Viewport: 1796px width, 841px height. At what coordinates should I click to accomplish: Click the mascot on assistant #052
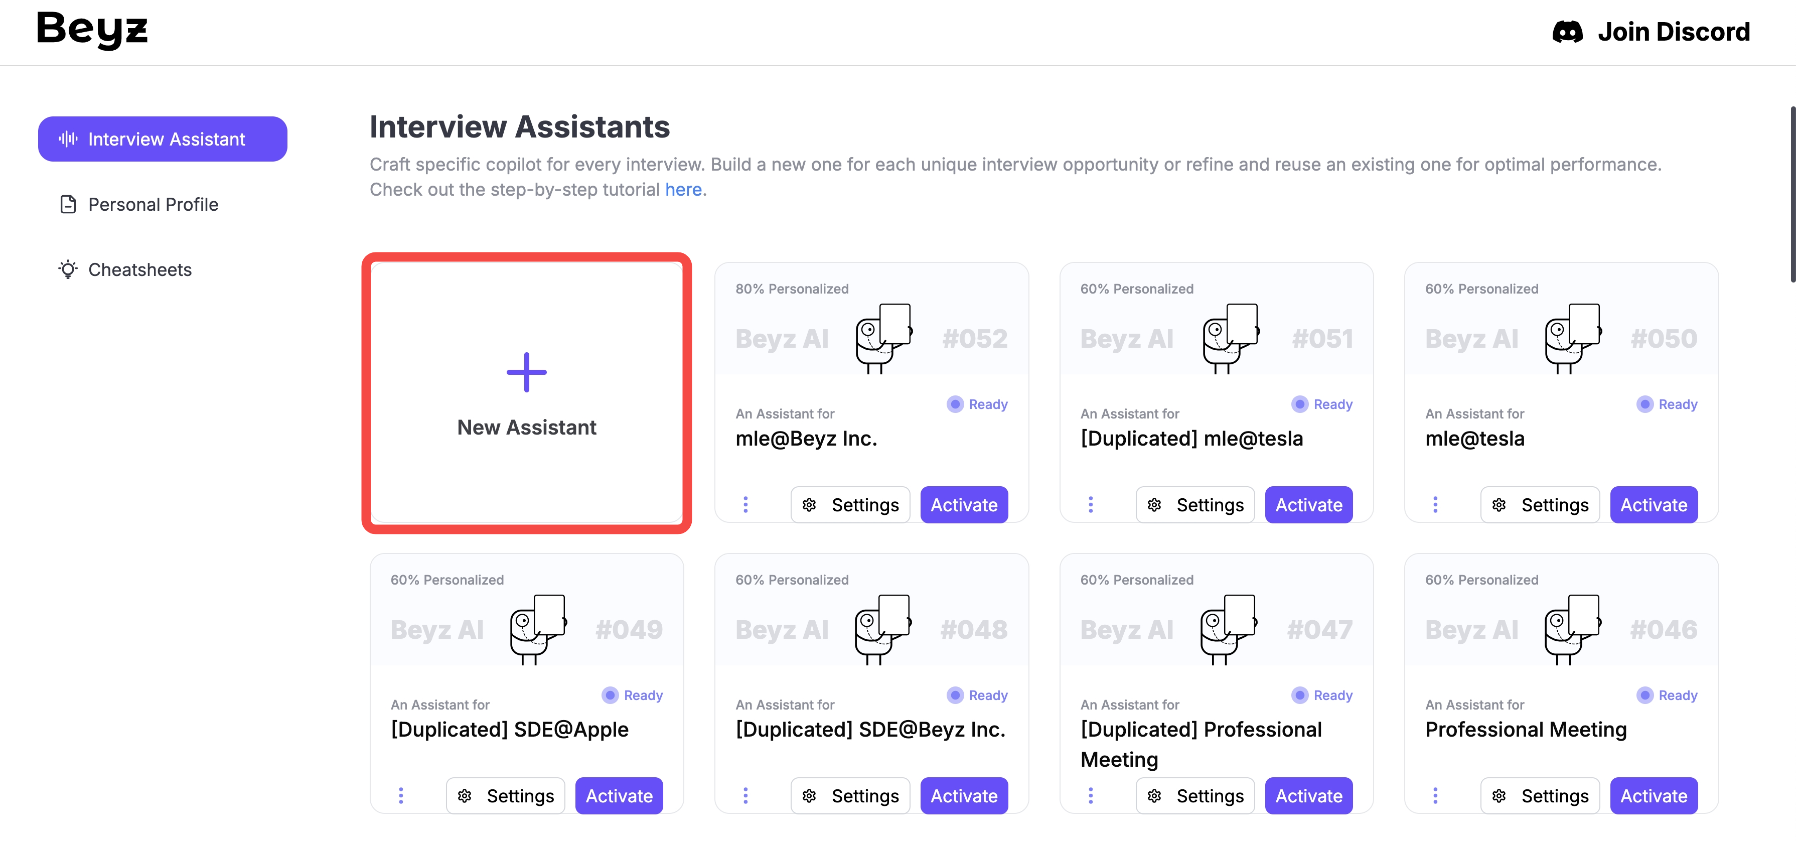(x=883, y=338)
